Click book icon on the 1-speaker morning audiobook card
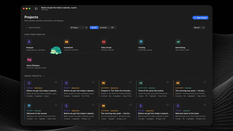This screenshot has width=233, height=131. click(x=103, y=106)
